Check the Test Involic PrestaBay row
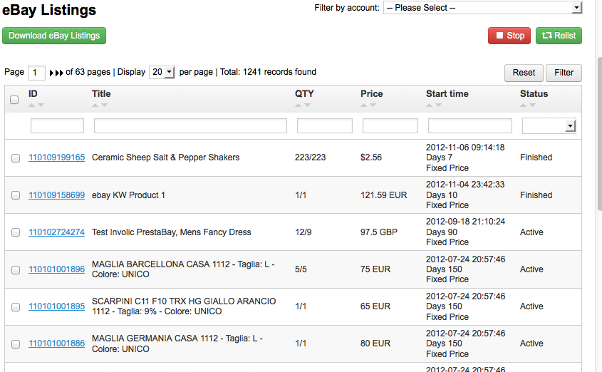Image resolution: width=602 pixels, height=372 pixels. [x=16, y=232]
